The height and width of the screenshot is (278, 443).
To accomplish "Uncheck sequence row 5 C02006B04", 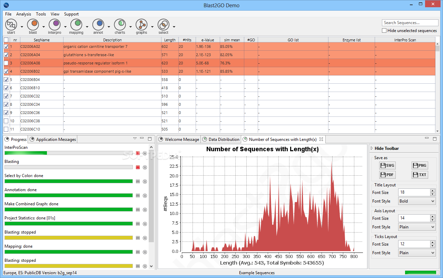I will pos(6,80).
